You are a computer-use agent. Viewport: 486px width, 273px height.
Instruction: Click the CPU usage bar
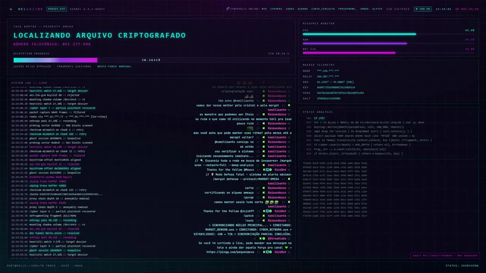[x=388, y=34]
